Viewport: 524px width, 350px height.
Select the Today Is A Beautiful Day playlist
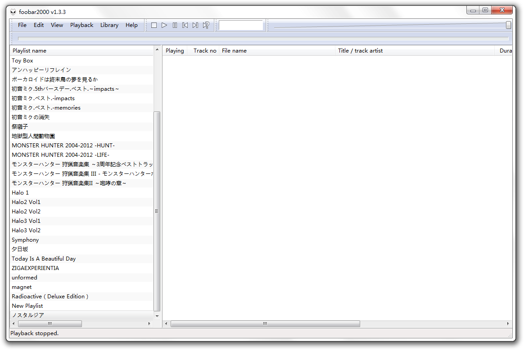pos(82,259)
